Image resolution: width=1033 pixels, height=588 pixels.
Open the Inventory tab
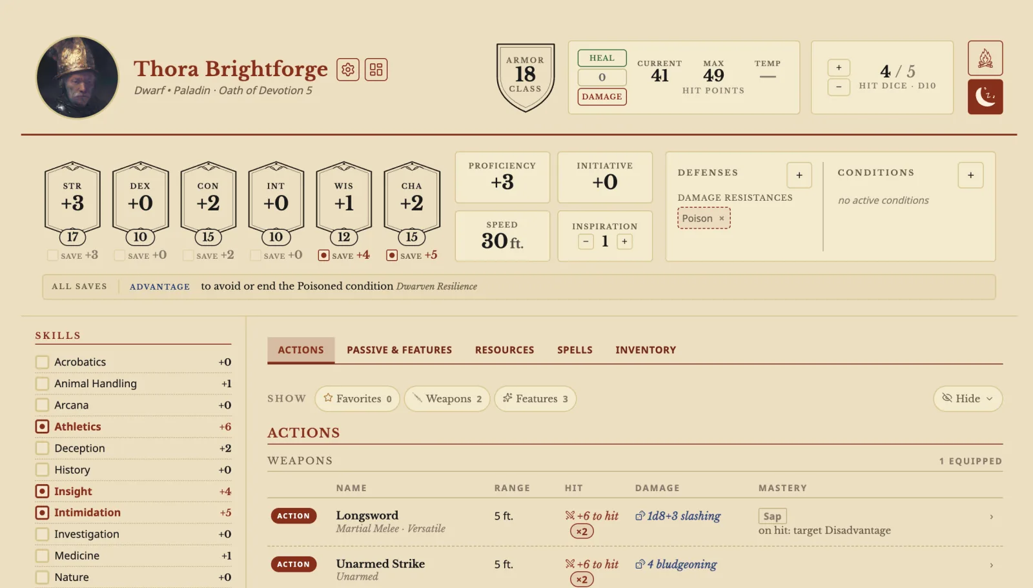[x=646, y=350]
